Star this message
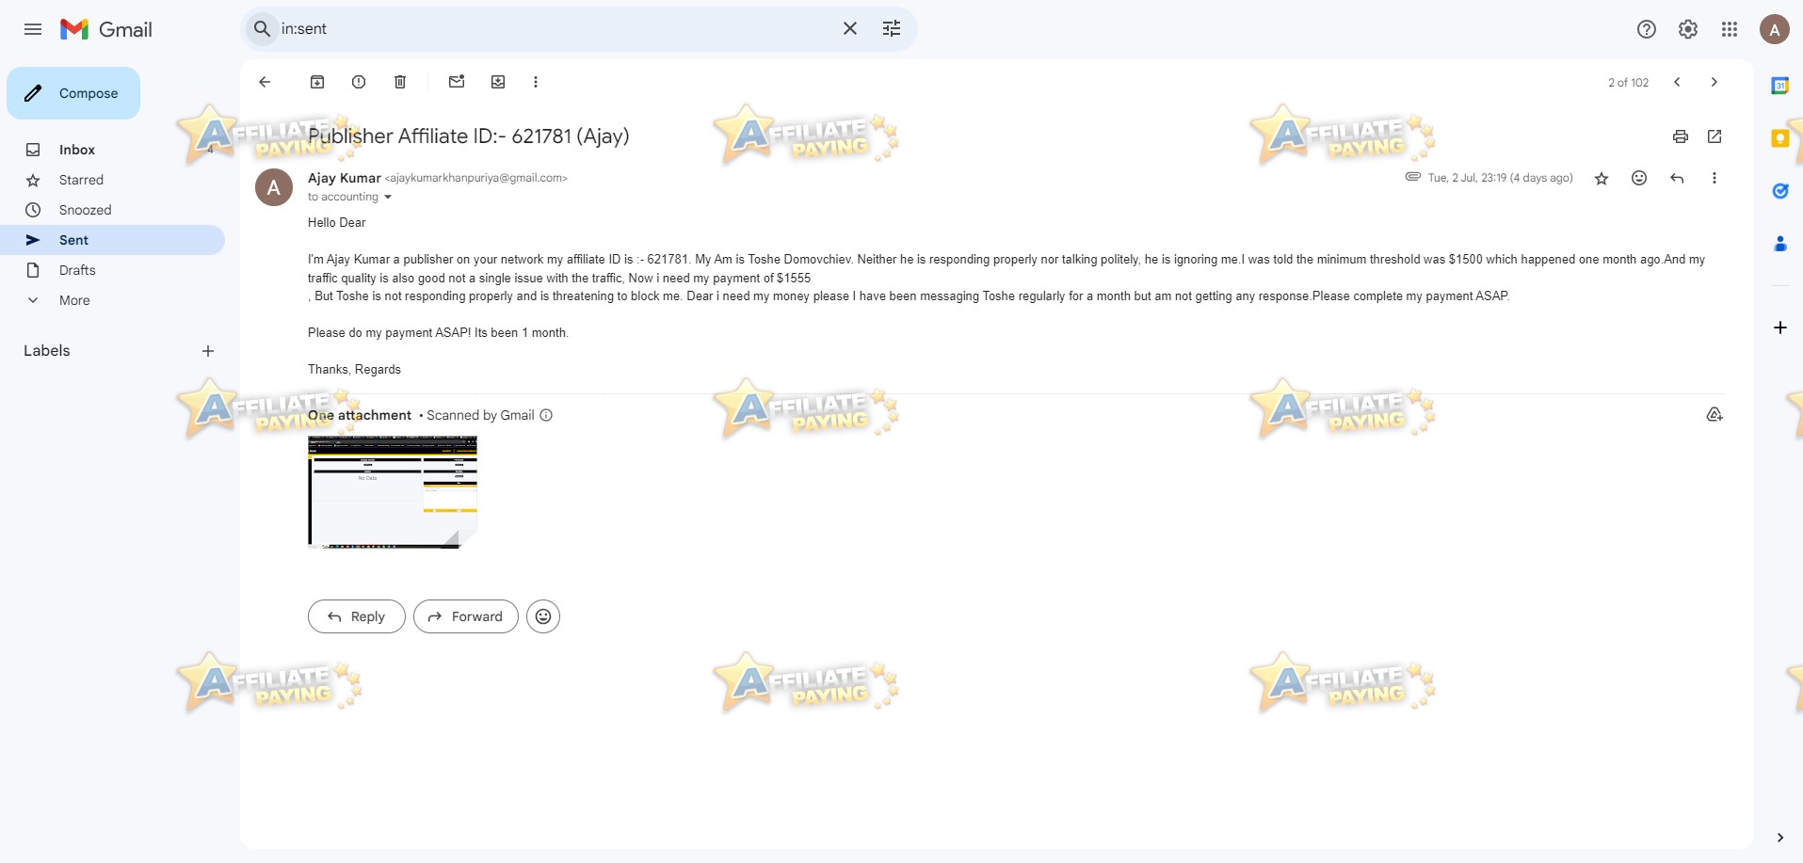Viewport: 1803px width, 863px height. [x=1602, y=178]
